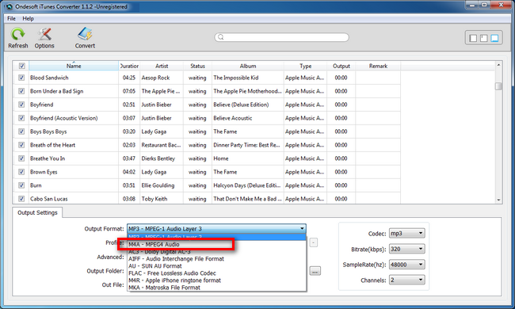Toggle the select-all checkbox in header
515x309 pixels.
21,66
